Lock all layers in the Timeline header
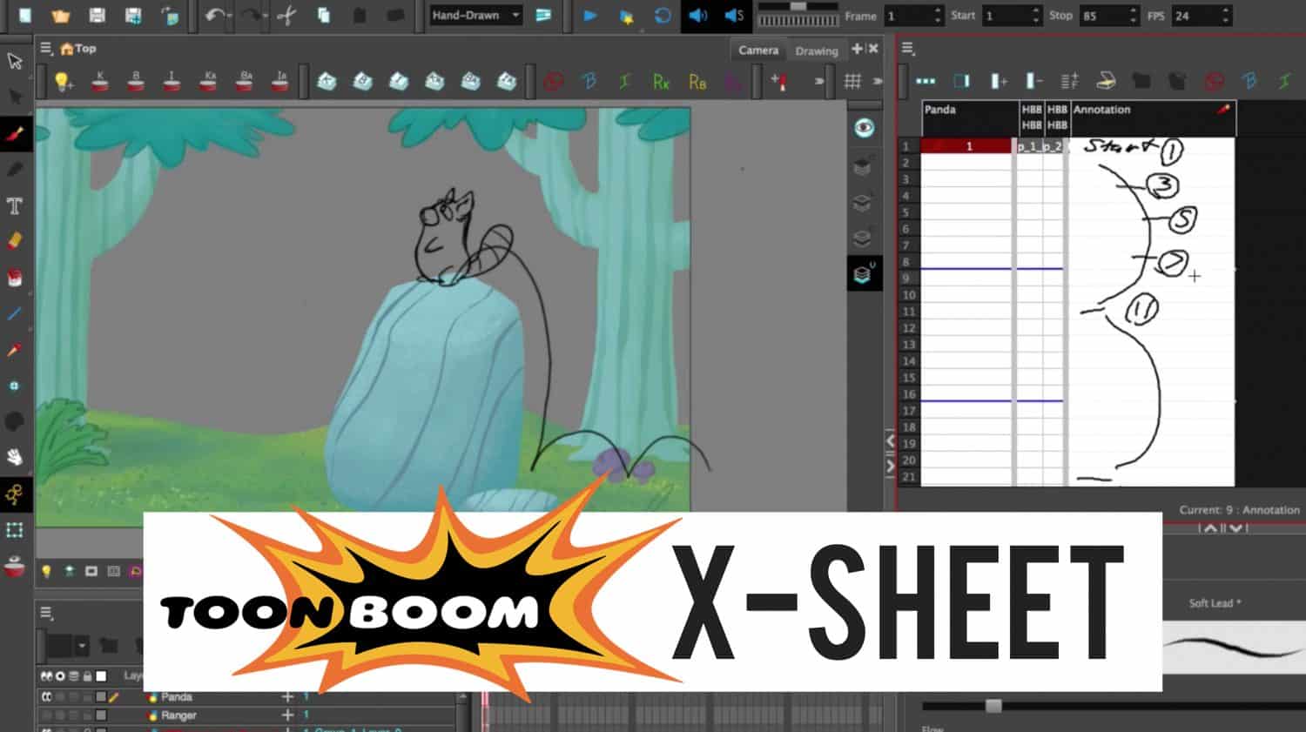 tap(87, 676)
